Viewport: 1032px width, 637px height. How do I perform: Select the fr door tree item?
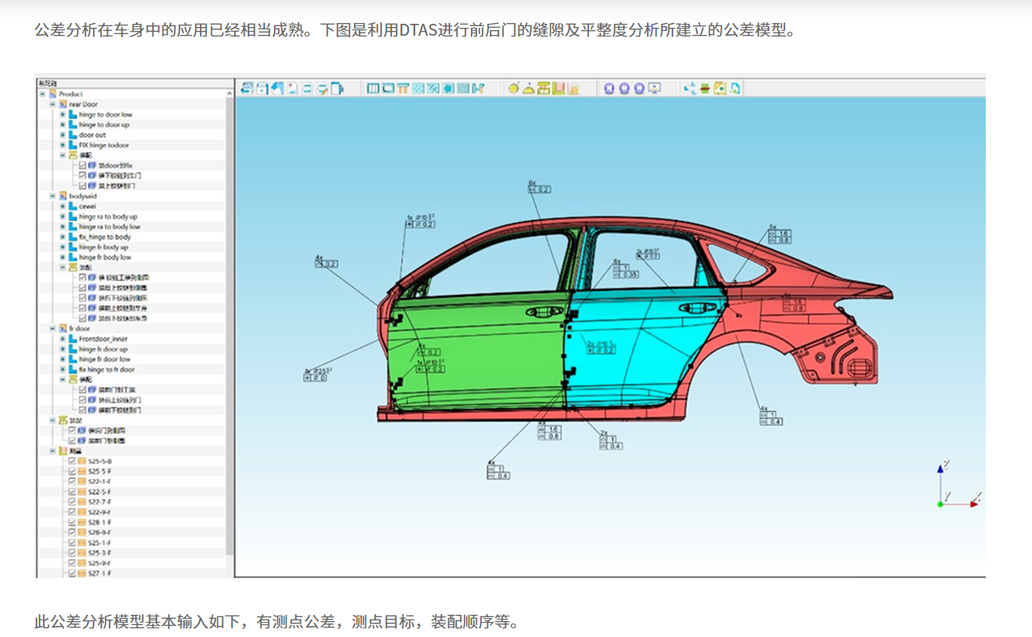click(79, 328)
